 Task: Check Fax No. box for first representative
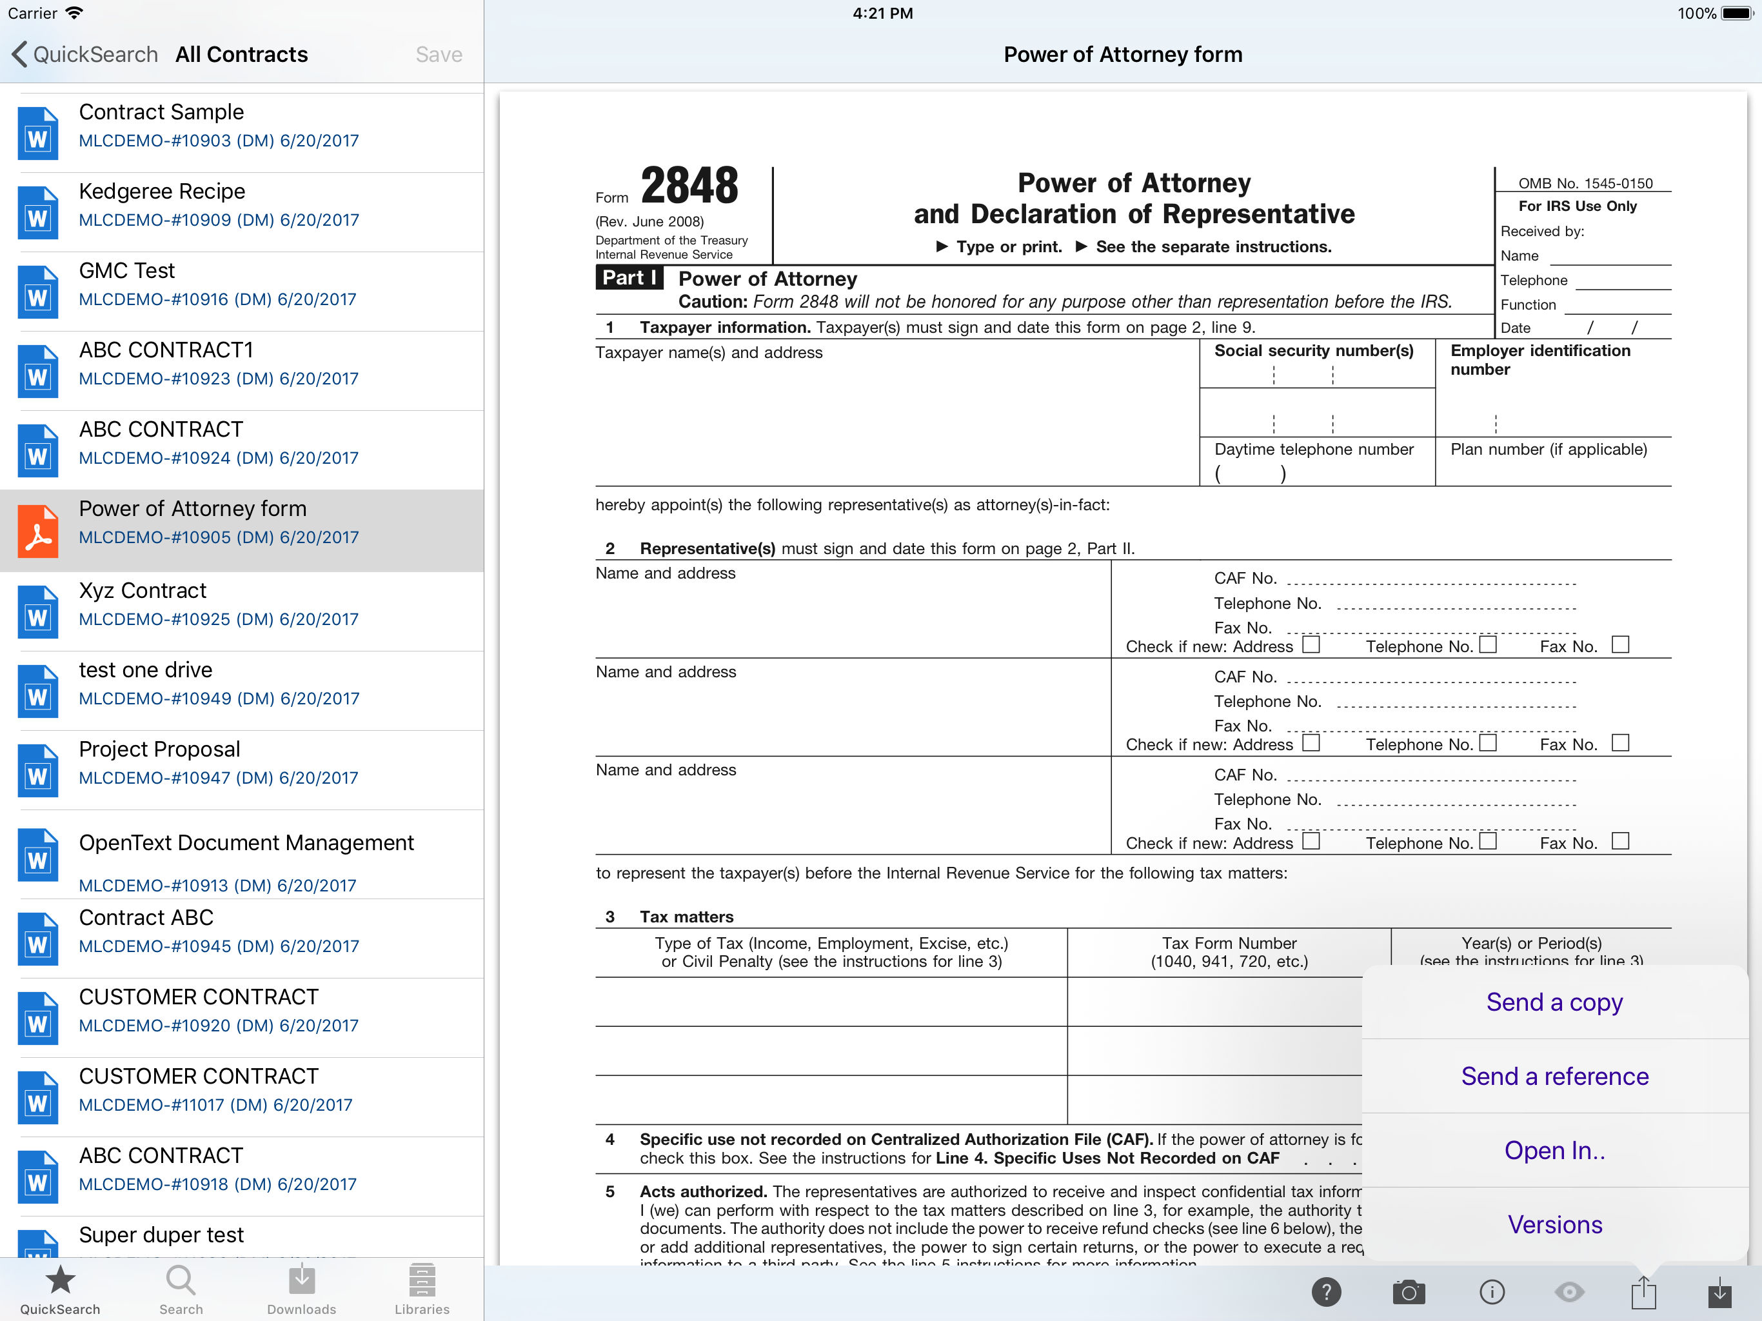(1620, 644)
